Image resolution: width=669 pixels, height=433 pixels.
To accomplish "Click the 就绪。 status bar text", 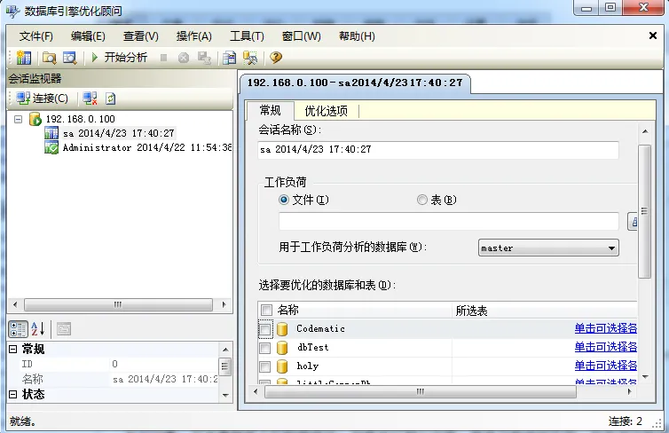I will pos(23,421).
